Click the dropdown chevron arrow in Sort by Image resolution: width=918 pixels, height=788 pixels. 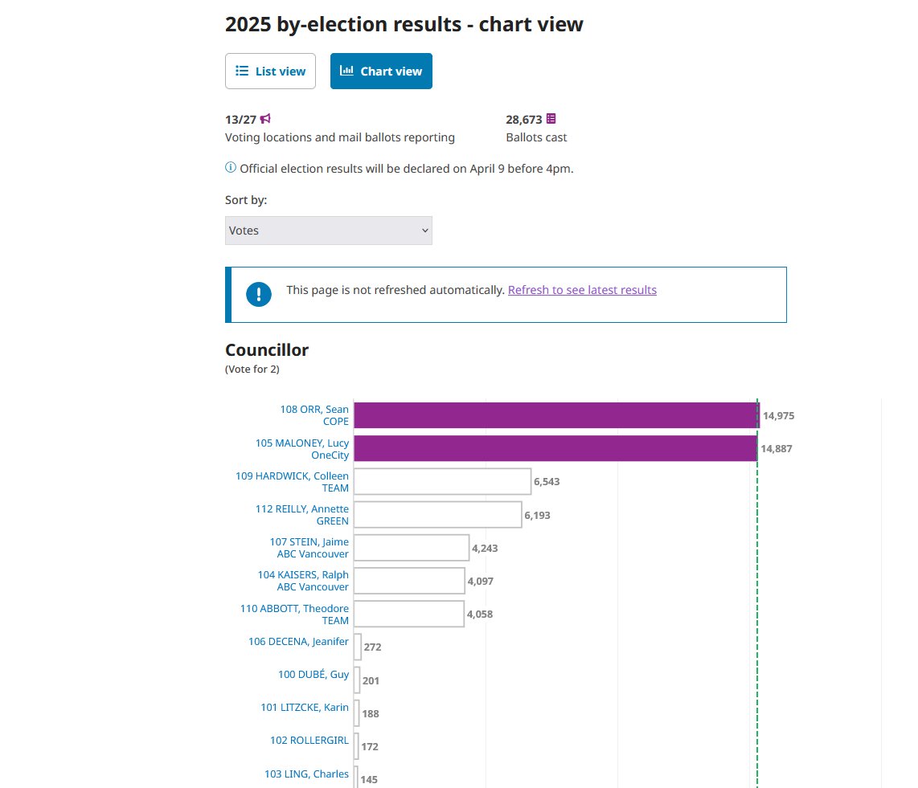pyautogui.click(x=425, y=231)
